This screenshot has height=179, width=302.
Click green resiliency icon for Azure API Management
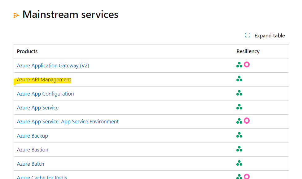[x=239, y=79]
